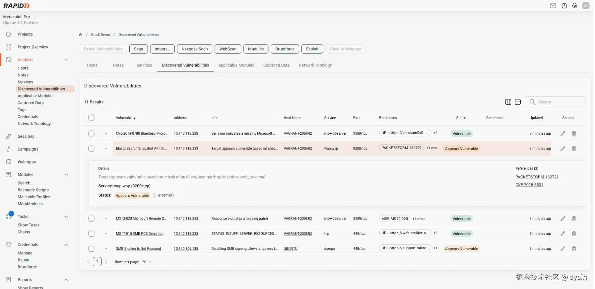Image resolution: width=595 pixels, height=289 pixels.
Task: Check the MS17-010 SMB RCE row checkbox
Action: point(92,234)
